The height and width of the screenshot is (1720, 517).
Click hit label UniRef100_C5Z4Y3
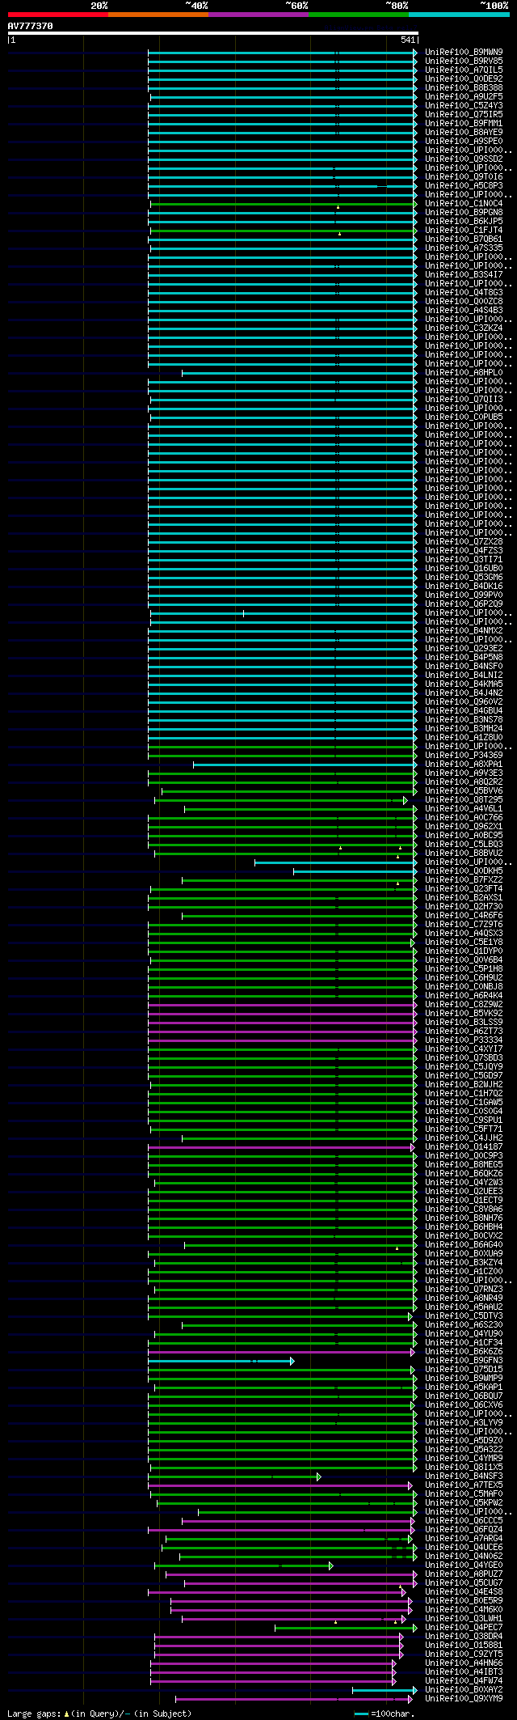[464, 106]
